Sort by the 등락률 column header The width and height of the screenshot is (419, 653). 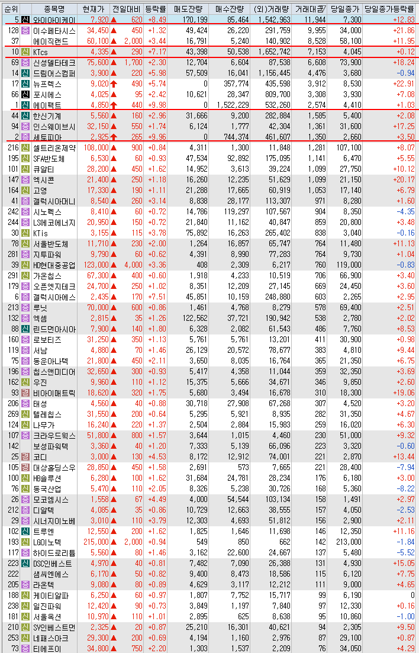(x=156, y=9)
